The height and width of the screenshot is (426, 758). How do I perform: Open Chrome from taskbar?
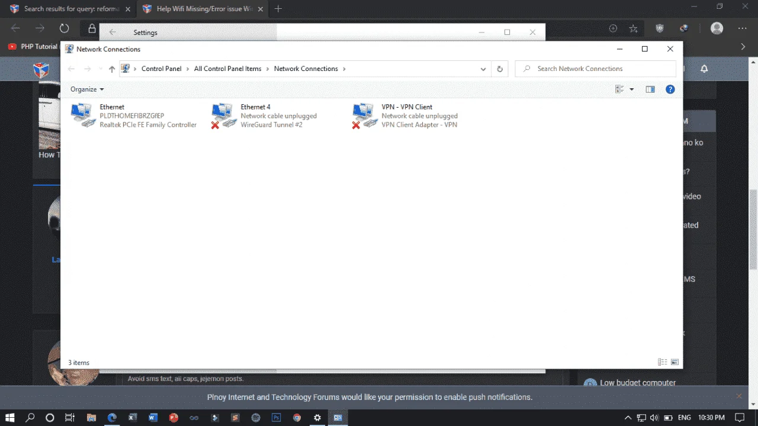pos(297,417)
